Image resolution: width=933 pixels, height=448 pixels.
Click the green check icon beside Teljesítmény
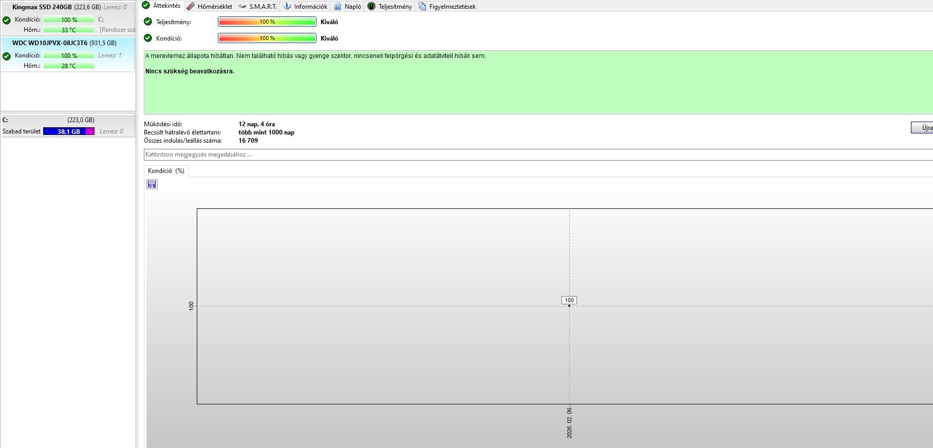[148, 22]
